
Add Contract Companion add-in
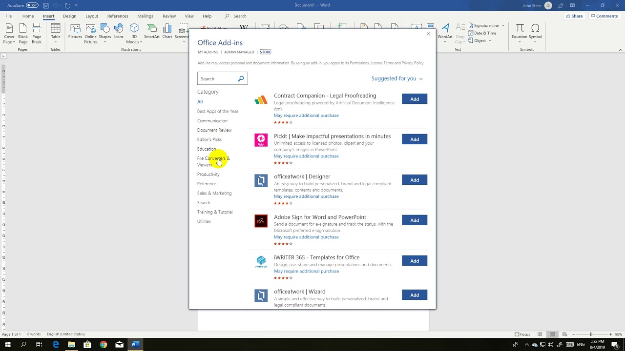415,99
